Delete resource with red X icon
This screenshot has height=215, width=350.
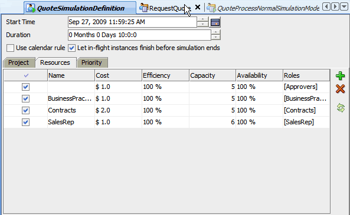(340, 89)
